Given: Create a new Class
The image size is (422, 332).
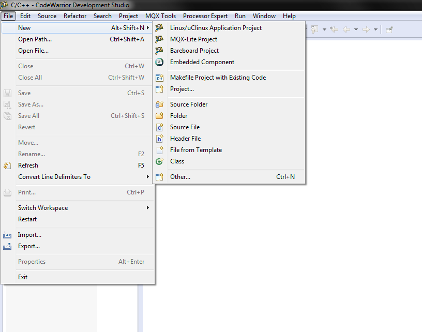Looking at the screenshot, I should pyautogui.click(x=229, y=161).
